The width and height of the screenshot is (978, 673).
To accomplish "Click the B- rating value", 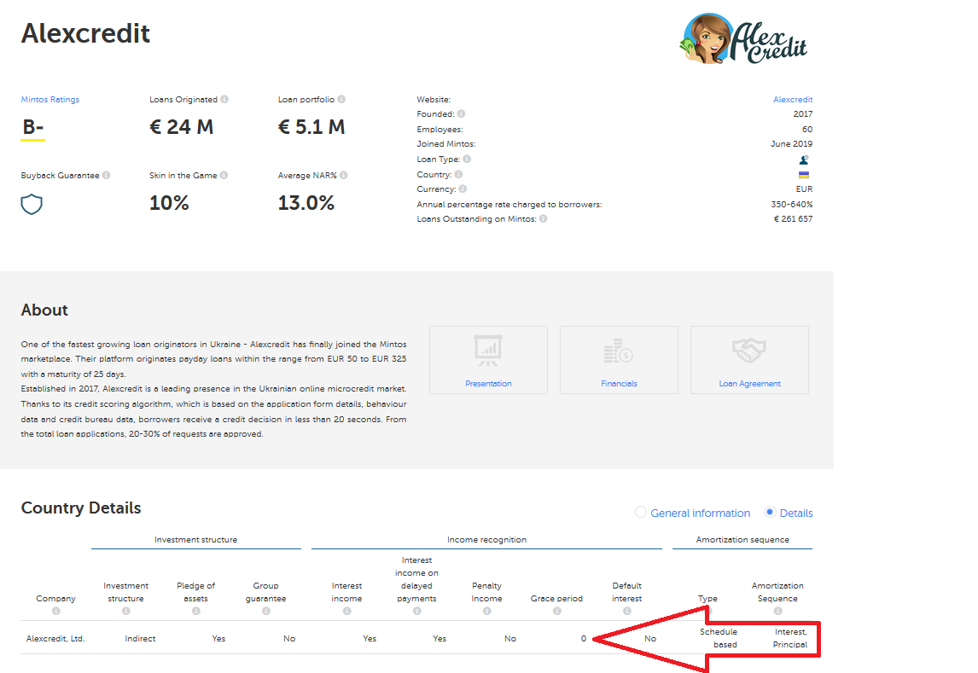I will coord(33,128).
